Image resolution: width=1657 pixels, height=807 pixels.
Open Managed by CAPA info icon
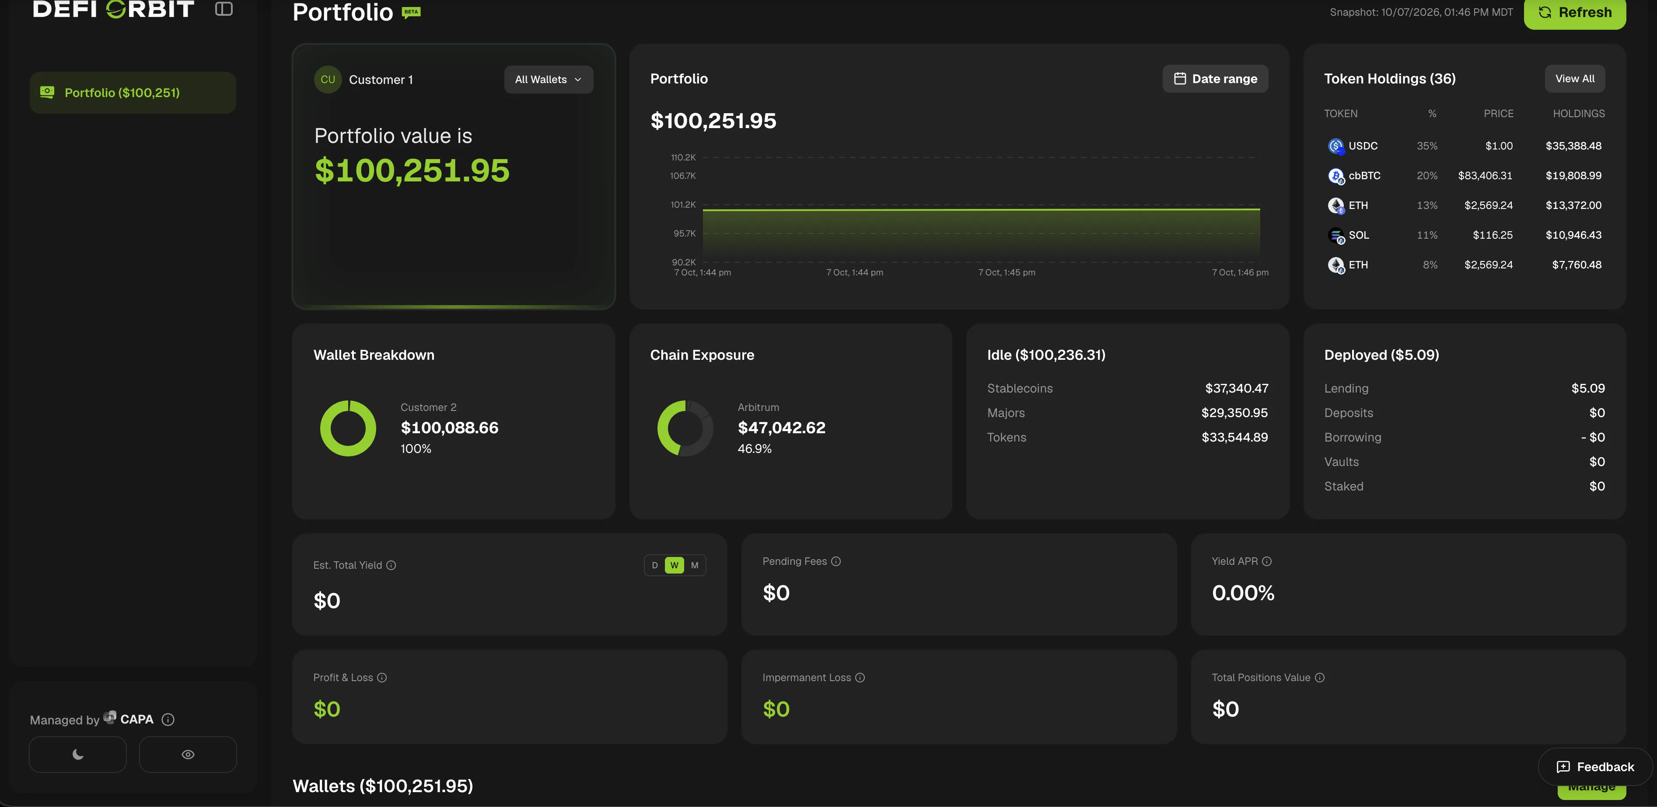coord(168,720)
